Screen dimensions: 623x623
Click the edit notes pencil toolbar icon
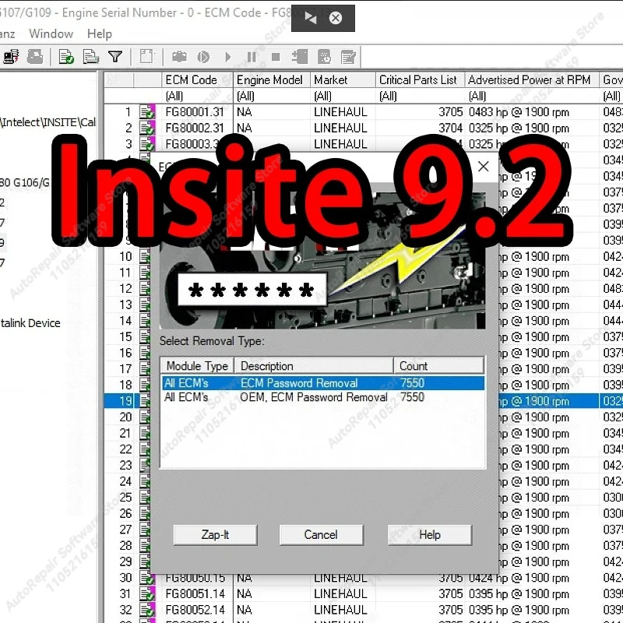[x=348, y=57]
